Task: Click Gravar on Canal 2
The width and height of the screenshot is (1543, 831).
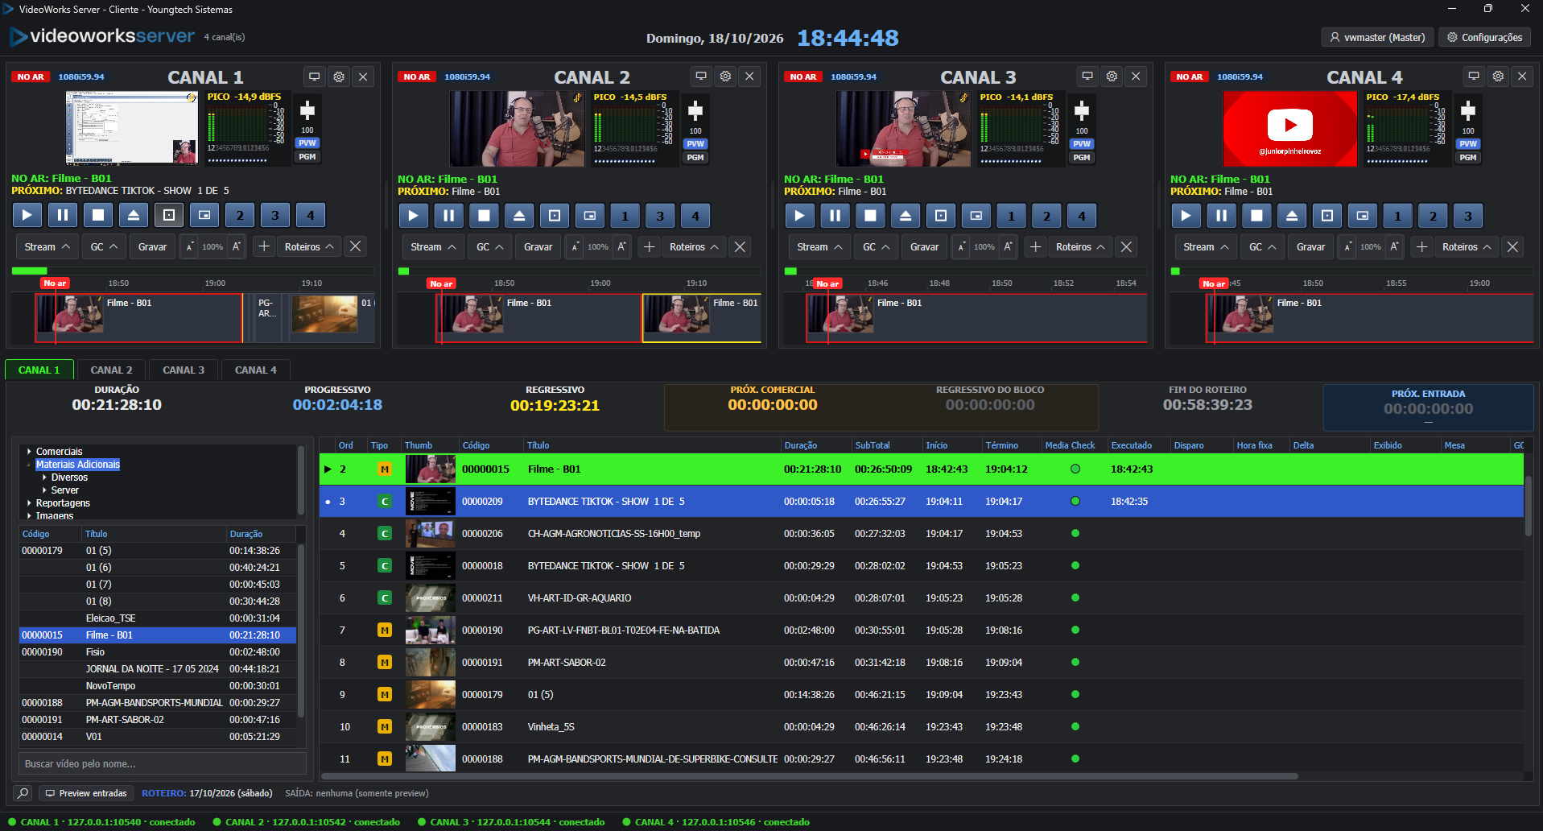Action: click(x=538, y=247)
